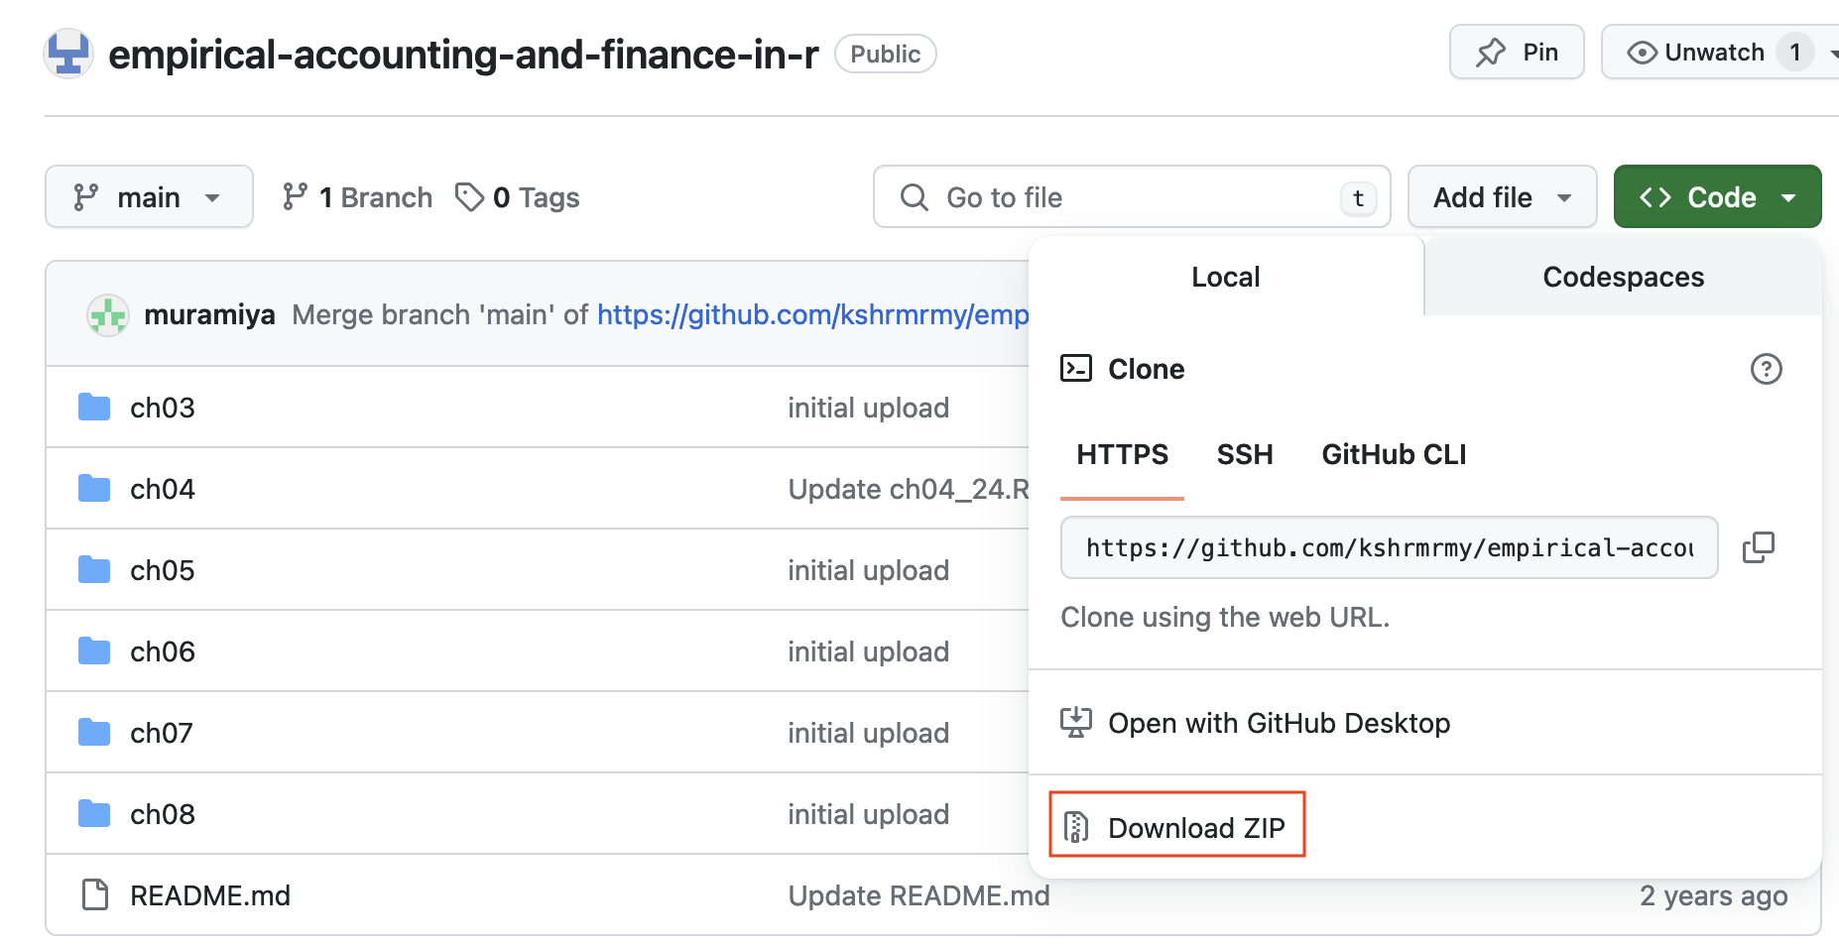Click the Go to file search field
Screen dimensions: 1839x946
click(1131, 197)
